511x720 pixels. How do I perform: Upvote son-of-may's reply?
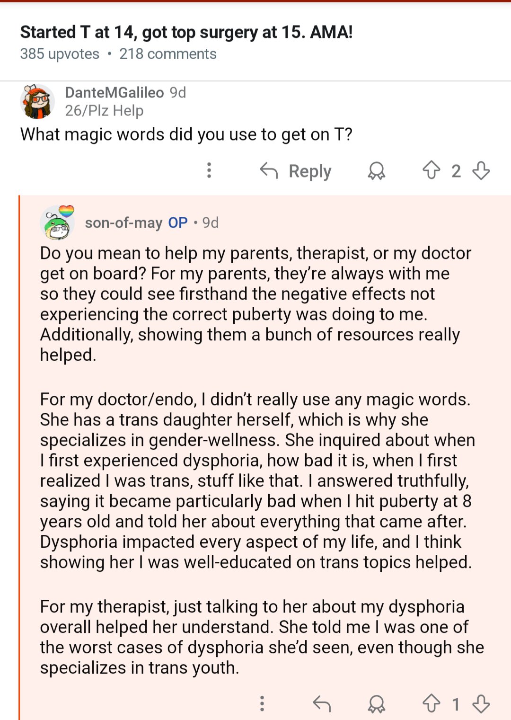(431, 703)
